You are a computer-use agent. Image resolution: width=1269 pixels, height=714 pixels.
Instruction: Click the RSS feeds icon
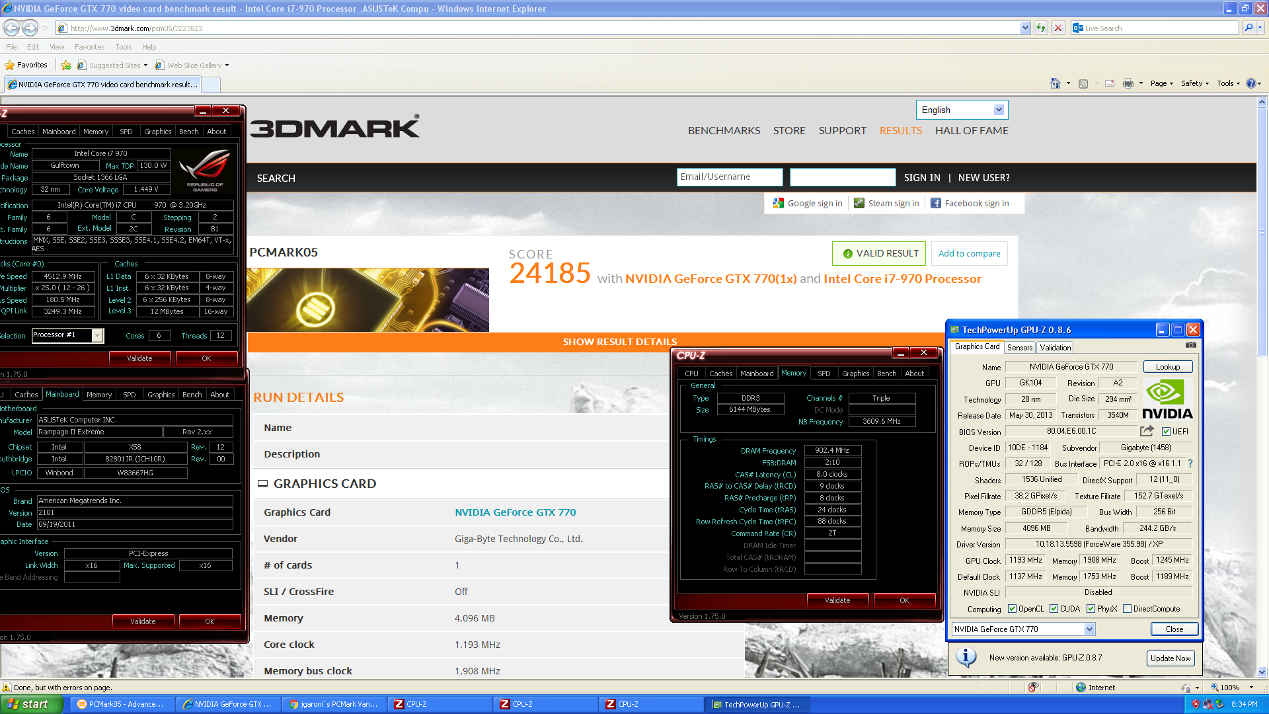click(x=1083, y=83)
